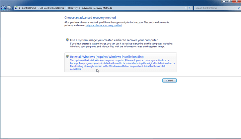Click the Forward navigation arrow button
The width and height of the screenshot is (241, 139).
click(x=9, y=8)
